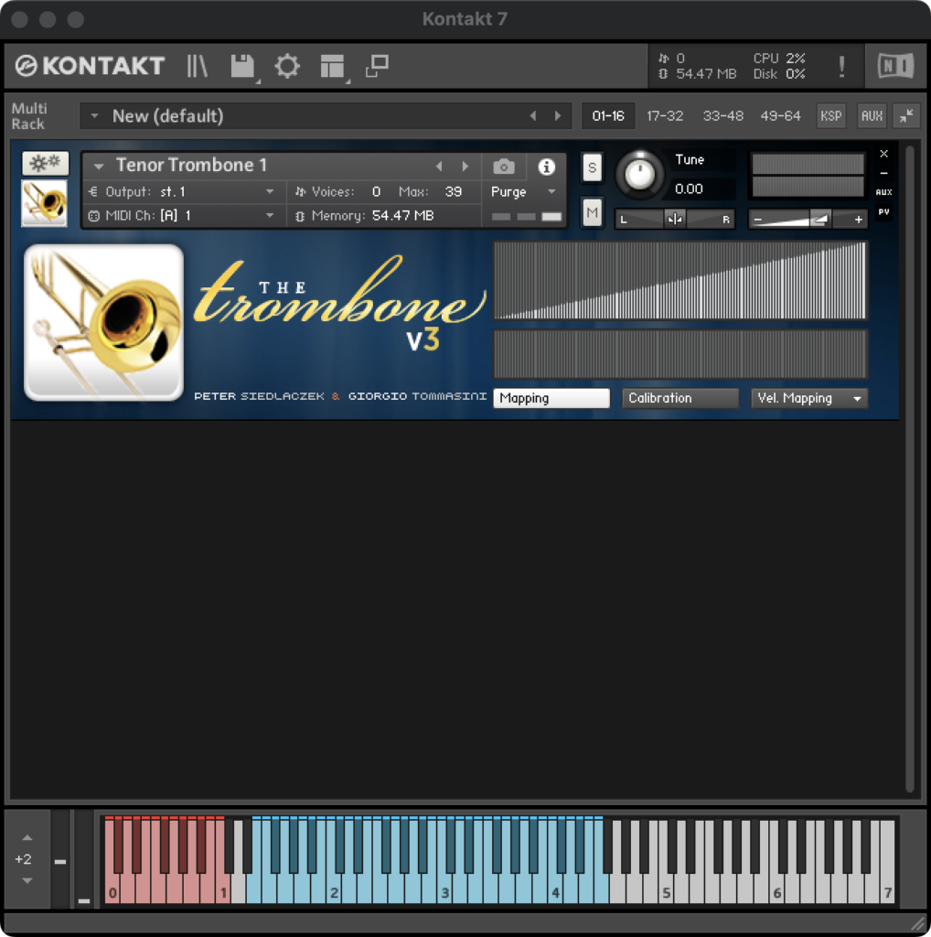The width and height of the screenshot is (931, 937).
Task: Switch to the 01-16 rack page
Action: coord(608,116)
